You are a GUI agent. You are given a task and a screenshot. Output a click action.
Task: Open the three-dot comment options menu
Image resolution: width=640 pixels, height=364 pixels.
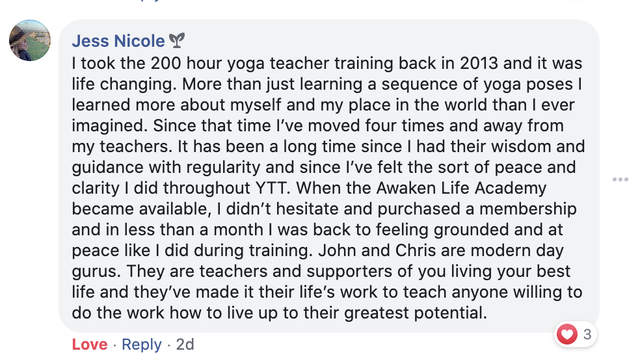click(x=620, y=179)
